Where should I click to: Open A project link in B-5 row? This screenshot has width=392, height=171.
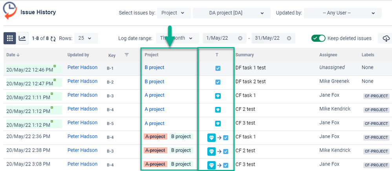tap(154, 123)
